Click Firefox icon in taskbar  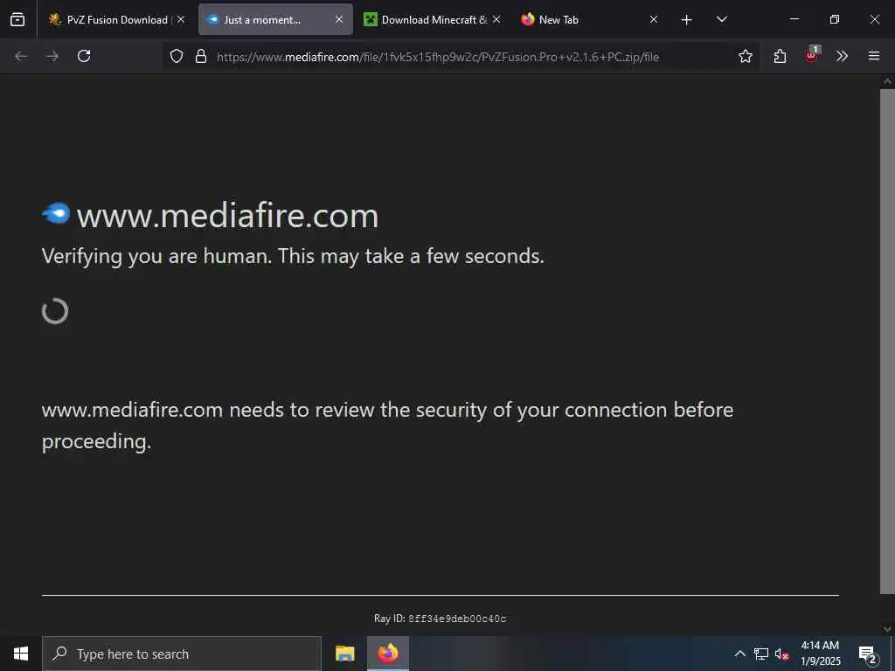[x=387, y=654]
